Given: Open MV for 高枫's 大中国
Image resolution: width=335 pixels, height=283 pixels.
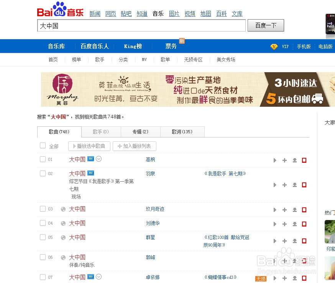Looking at the screenshot, I should point(91,159).
